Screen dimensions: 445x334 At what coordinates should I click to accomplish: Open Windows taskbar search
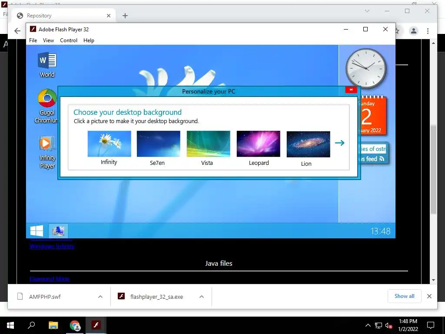coord(31,325)
